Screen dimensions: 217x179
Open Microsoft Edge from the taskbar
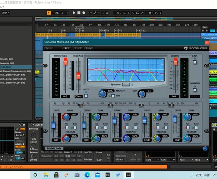(87, 175)
